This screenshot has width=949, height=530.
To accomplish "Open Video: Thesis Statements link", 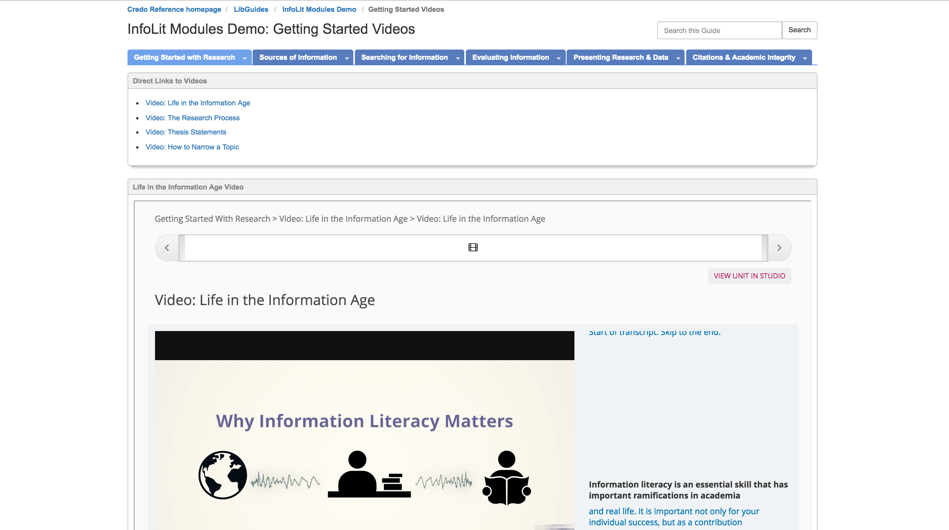I will [186, 132].
